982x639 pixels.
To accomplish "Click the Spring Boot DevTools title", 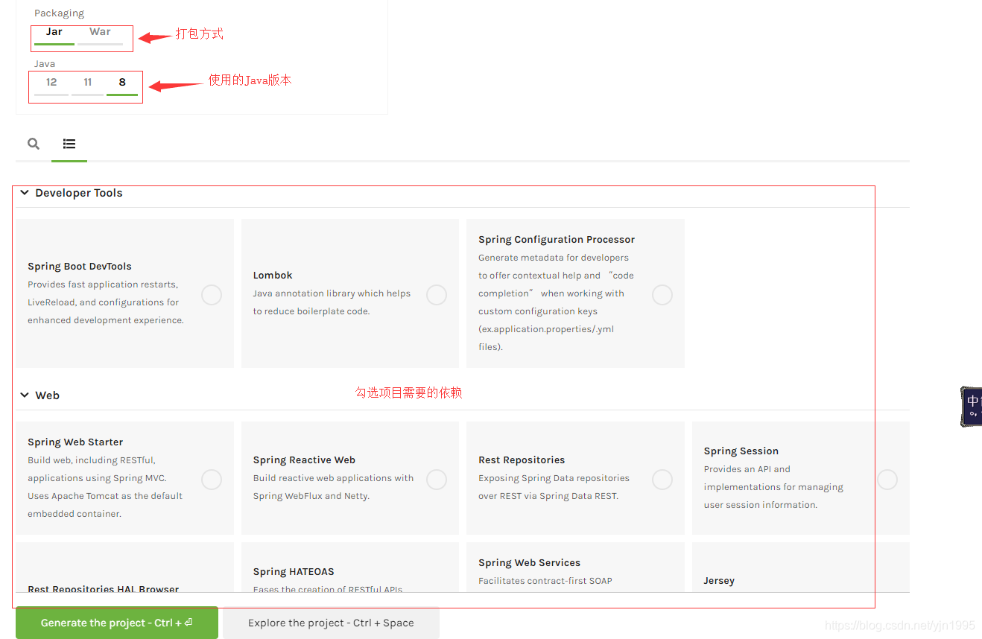I will (80, 267).
